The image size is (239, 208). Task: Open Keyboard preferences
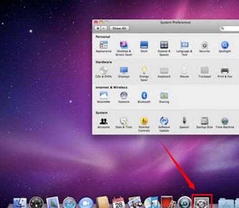(164, 71)
